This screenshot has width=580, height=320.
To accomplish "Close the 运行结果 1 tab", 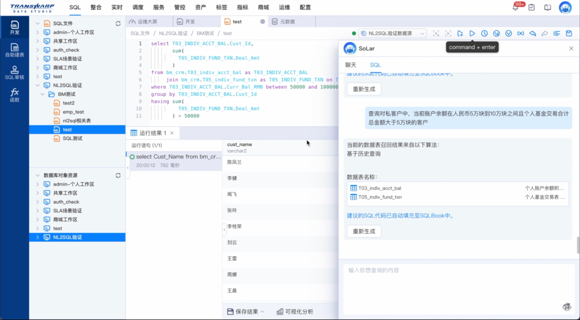I will click(x=172, y=133).
